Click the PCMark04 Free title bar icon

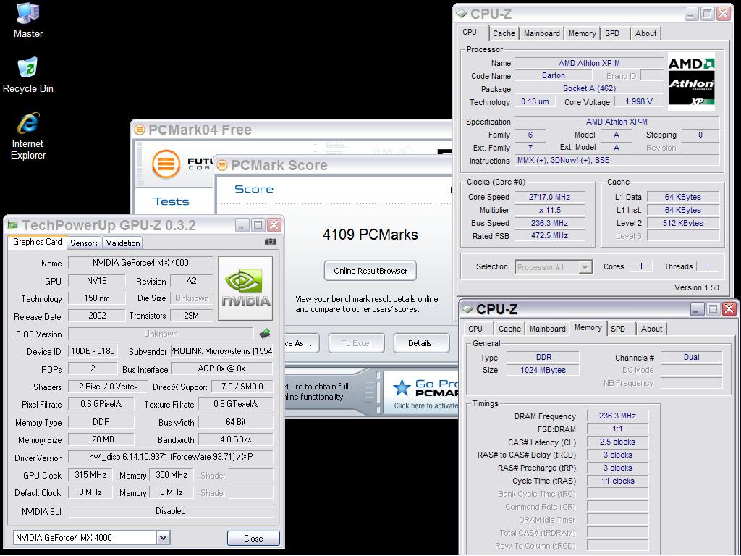pyautogui.click(x=140, y=130)
